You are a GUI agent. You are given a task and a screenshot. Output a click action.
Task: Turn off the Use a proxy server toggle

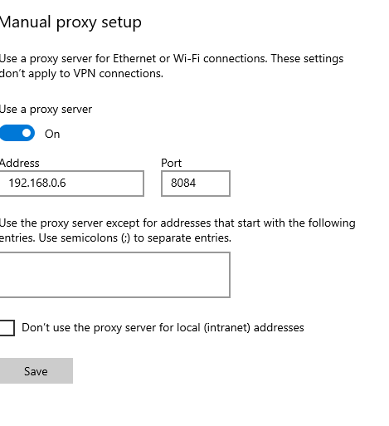pos(17,133)
